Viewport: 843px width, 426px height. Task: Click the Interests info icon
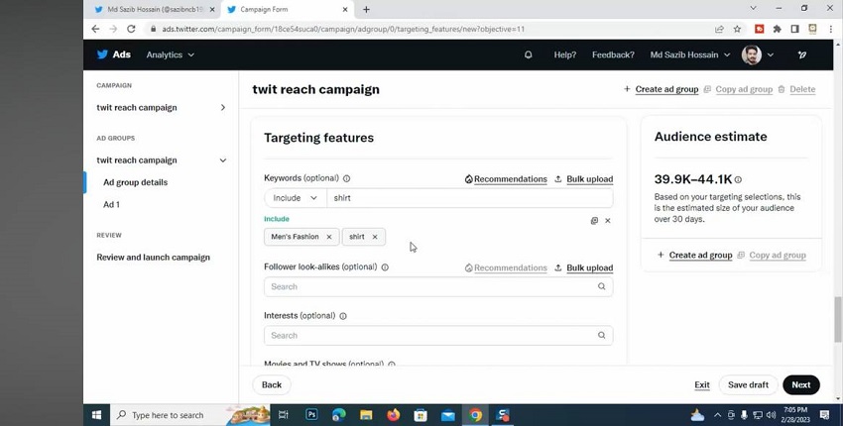tap(343, 316)
